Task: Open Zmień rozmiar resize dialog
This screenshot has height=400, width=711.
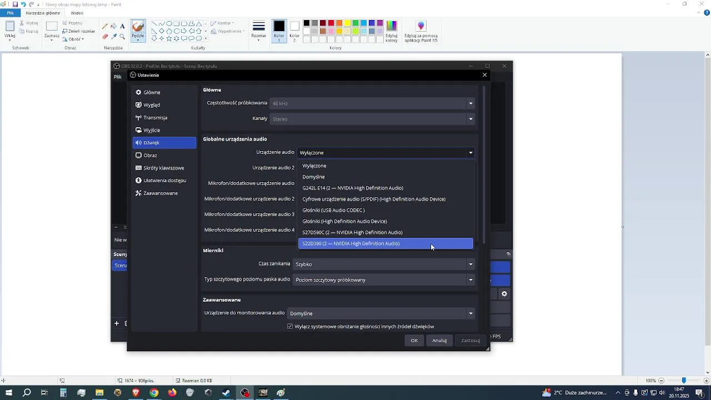Action: [79, 31]
